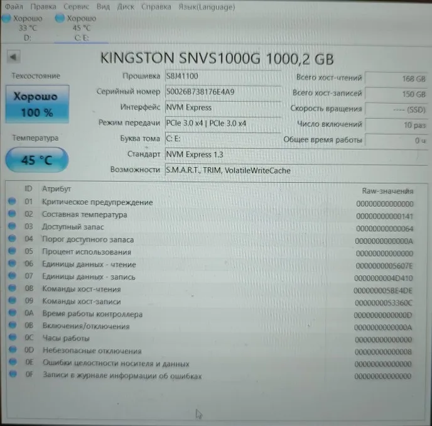Click the Прошивка field S8J41100
This screenshot has width=432, height=426.
click(x=223, y=76)
